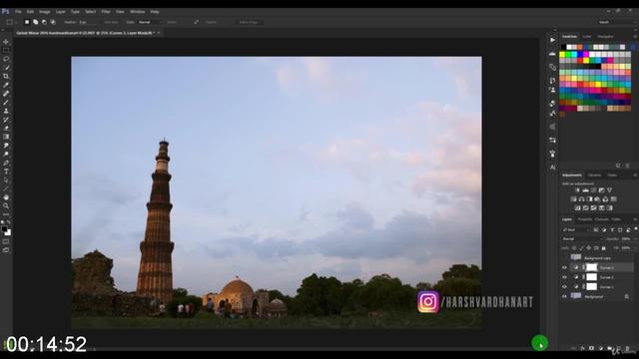
Task: Select the Spot Healing Brush tool
Action: (x=6, y=94)
